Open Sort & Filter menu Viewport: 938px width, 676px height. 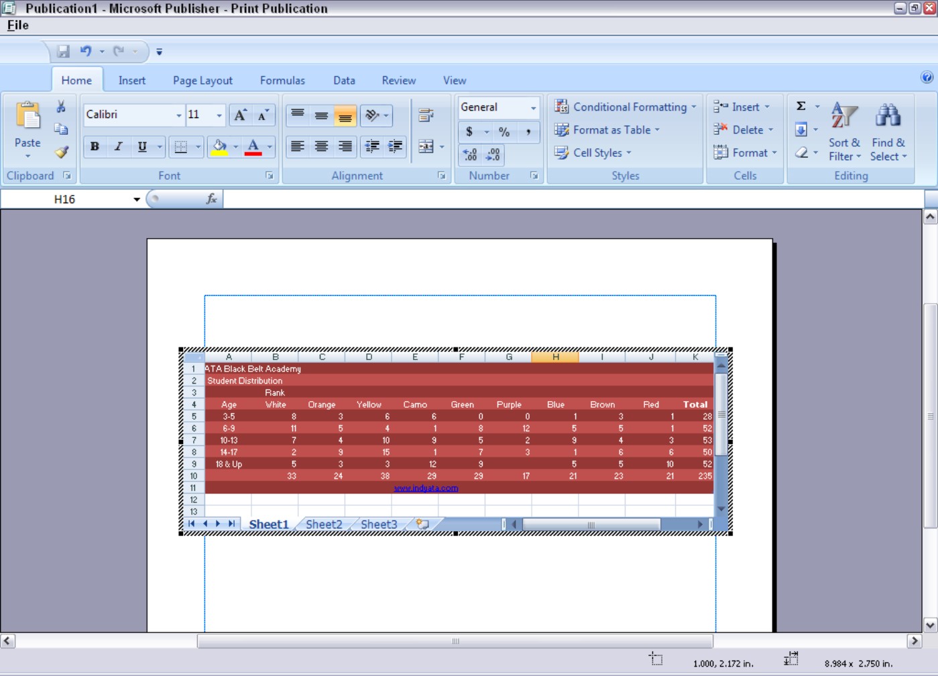845,131
